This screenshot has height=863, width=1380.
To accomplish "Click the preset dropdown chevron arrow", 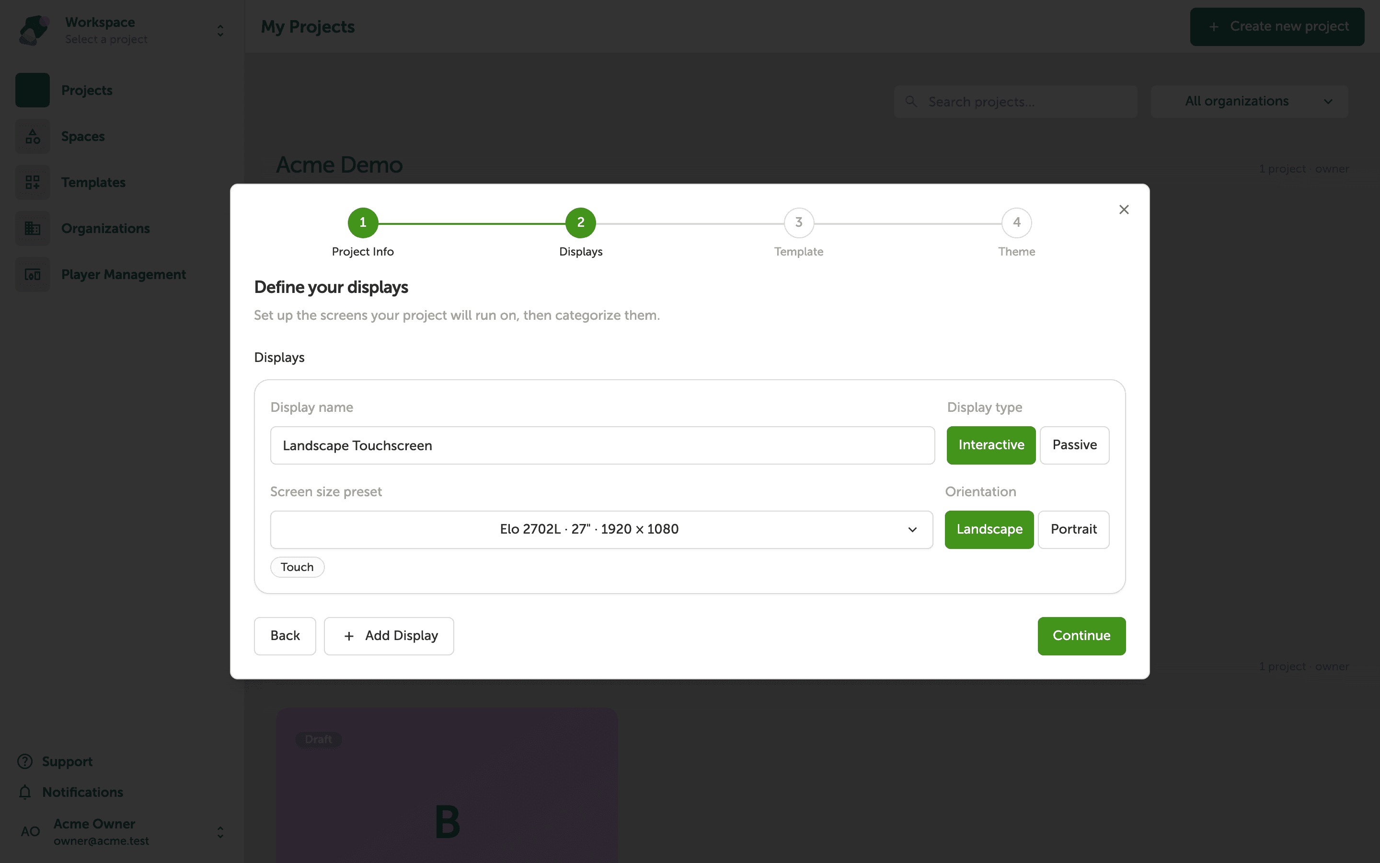I will [912, 530].
